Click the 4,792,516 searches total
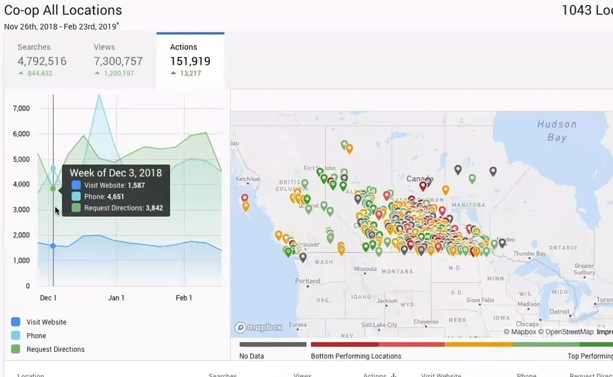Viewport: 613px width, 377px height. coord(42,62)
